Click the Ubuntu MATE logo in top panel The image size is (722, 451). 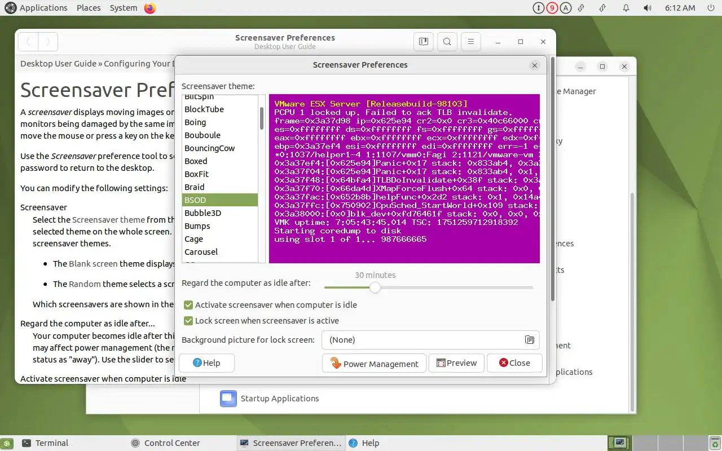(10, 8)
